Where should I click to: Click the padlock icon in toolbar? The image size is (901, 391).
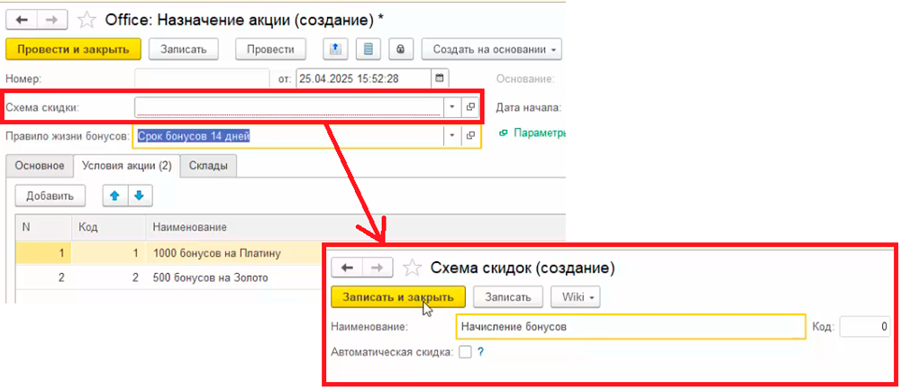pos(399,49)
